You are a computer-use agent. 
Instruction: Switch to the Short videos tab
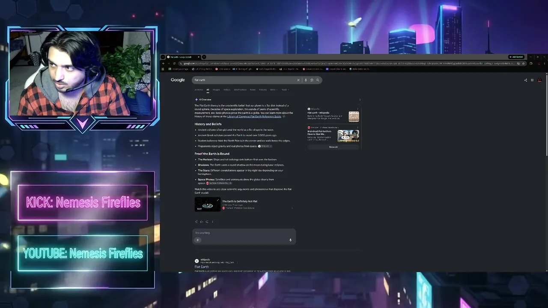(240, 90)
